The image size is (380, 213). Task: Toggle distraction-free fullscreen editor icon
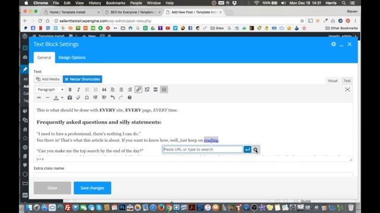[x=347, y=89]
